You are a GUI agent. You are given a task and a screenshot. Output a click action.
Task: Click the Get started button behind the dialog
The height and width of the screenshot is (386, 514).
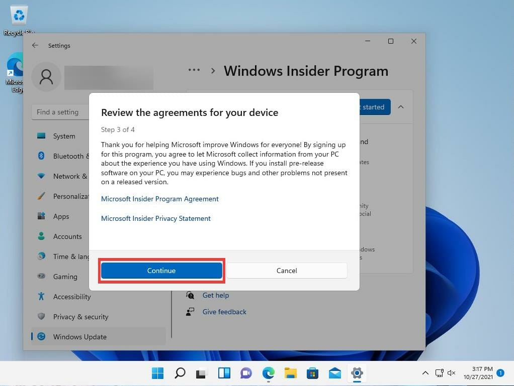click(x=375, y=107)
